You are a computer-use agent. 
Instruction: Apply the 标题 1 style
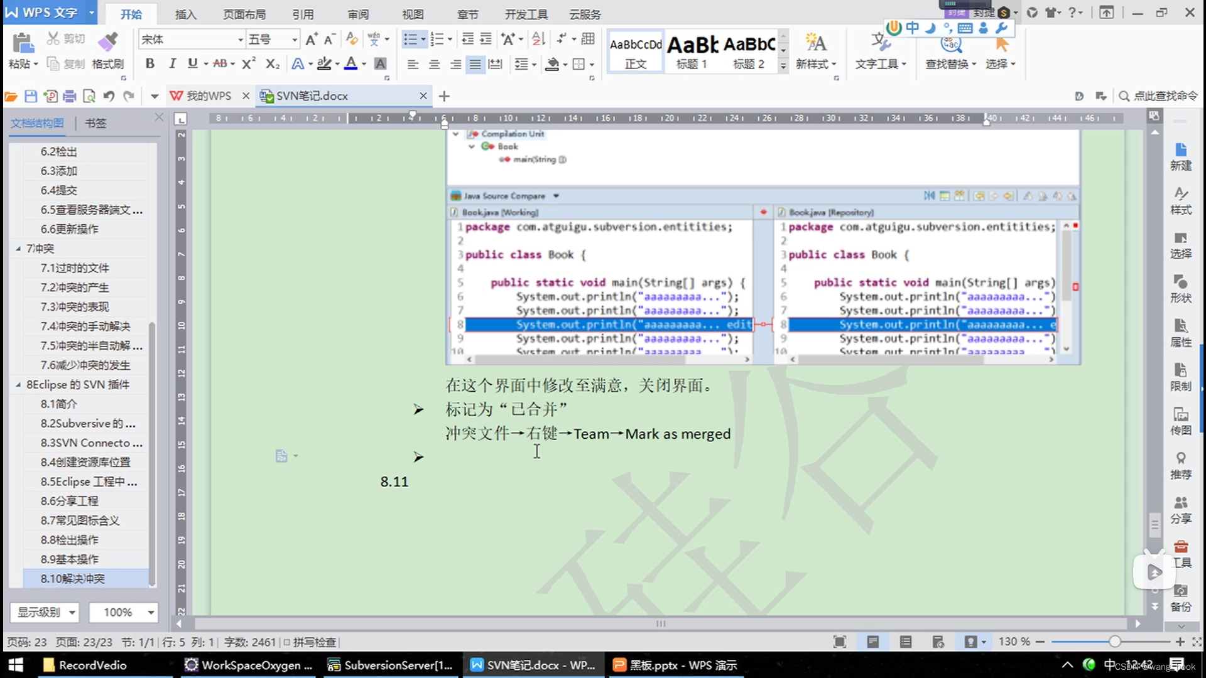[692, 52]
